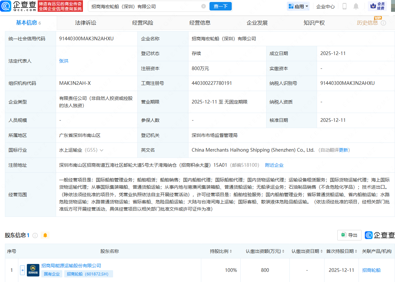Open the 附近企业 link
The width and height of the screenshot is (395, 282).
click(x=274, y=165)
